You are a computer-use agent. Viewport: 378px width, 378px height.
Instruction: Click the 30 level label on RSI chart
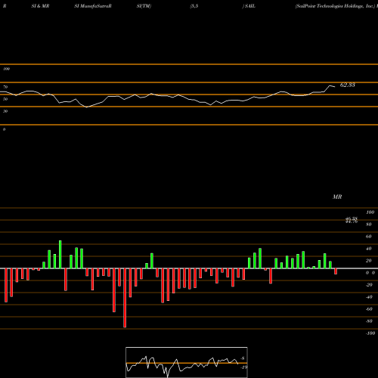click(5, 111)
